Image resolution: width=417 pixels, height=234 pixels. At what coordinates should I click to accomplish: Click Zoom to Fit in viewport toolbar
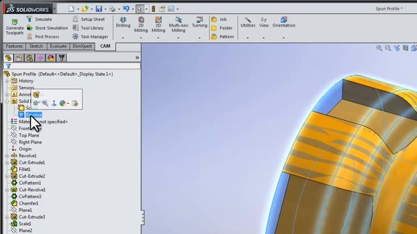coord(379,48)
